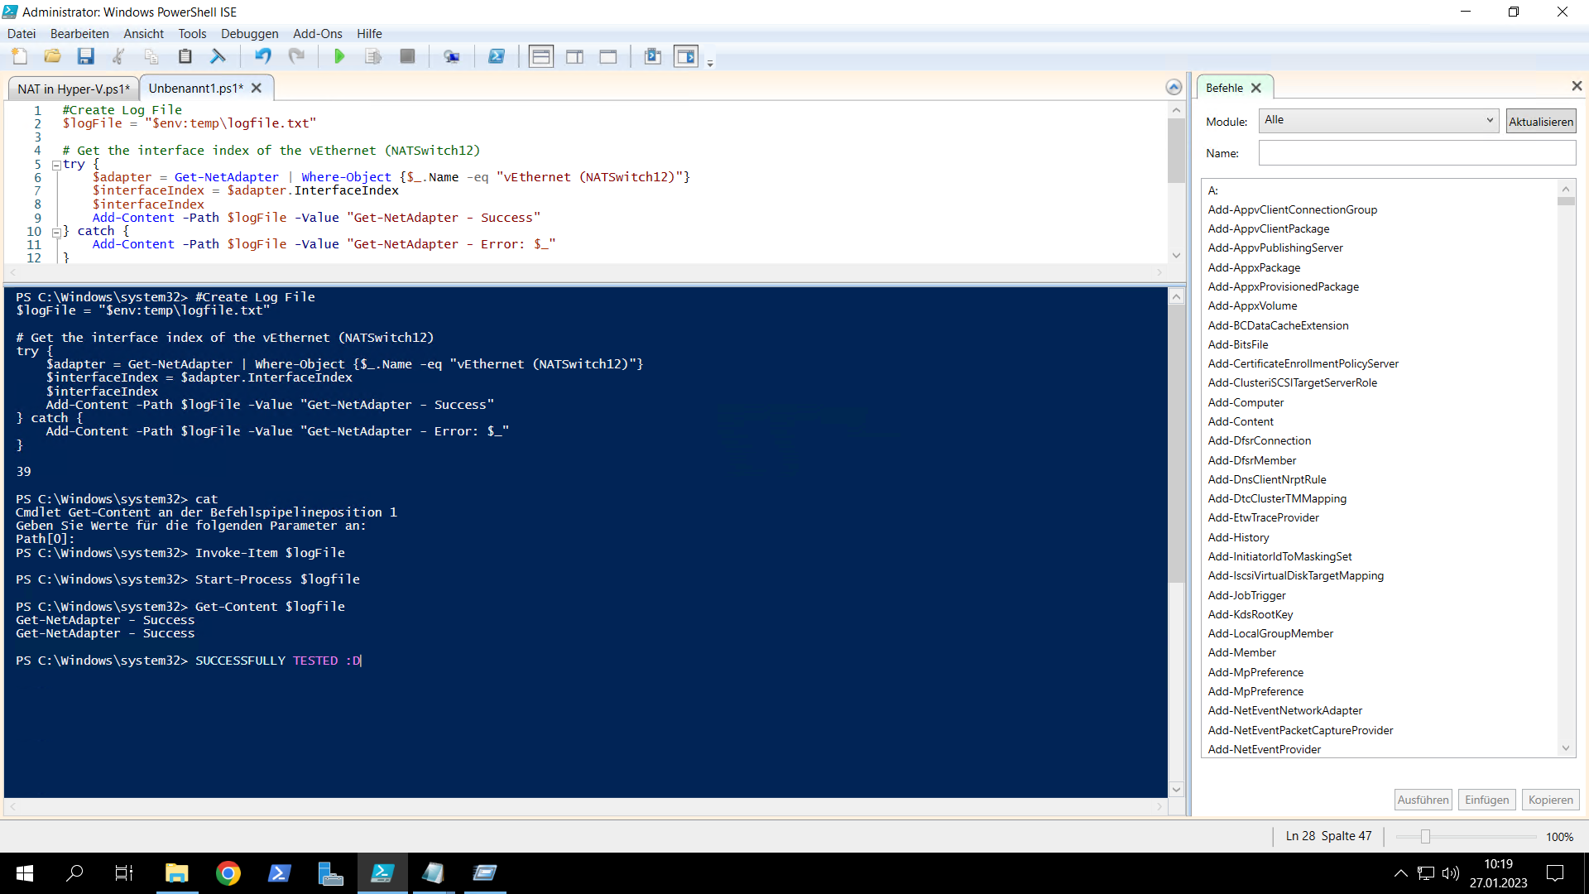Collapse the script pane with the arrow
Image resolution: width=1589 pixels, height=894 pixels.
[1174, 87]
